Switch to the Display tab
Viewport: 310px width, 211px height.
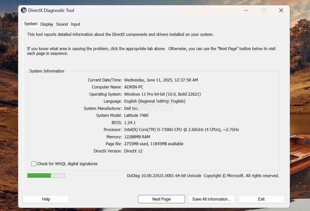[x=47, y=24]
